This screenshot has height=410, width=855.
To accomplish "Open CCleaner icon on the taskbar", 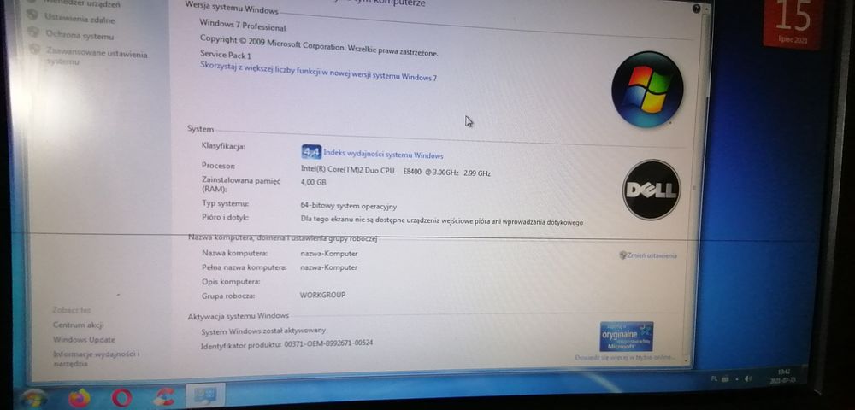I will (x=163, y=397).
